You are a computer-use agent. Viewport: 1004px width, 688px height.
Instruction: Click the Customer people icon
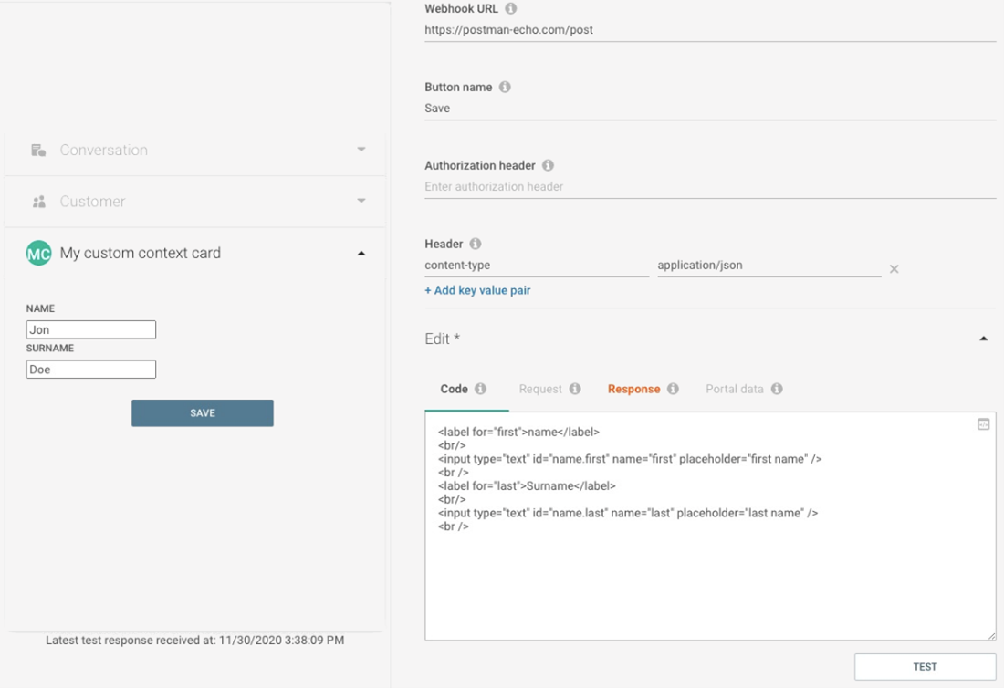pos(38,202)
